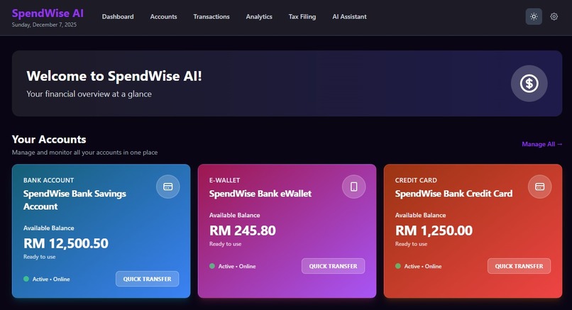This screenshot has height=310, width=572.
Task: Click Available Balance label on Credit Card
Action: click(x=421, y=215)
